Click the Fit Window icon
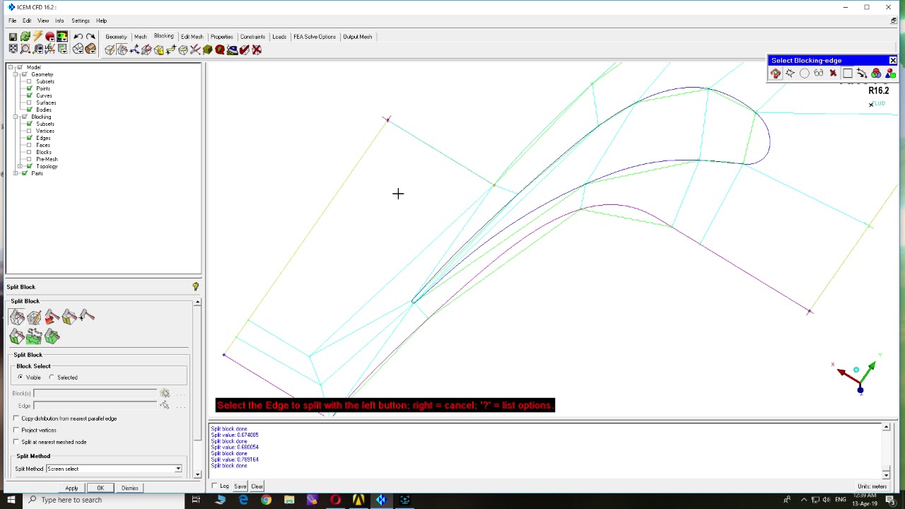The image size is (905, 509). tap(13, 49)
